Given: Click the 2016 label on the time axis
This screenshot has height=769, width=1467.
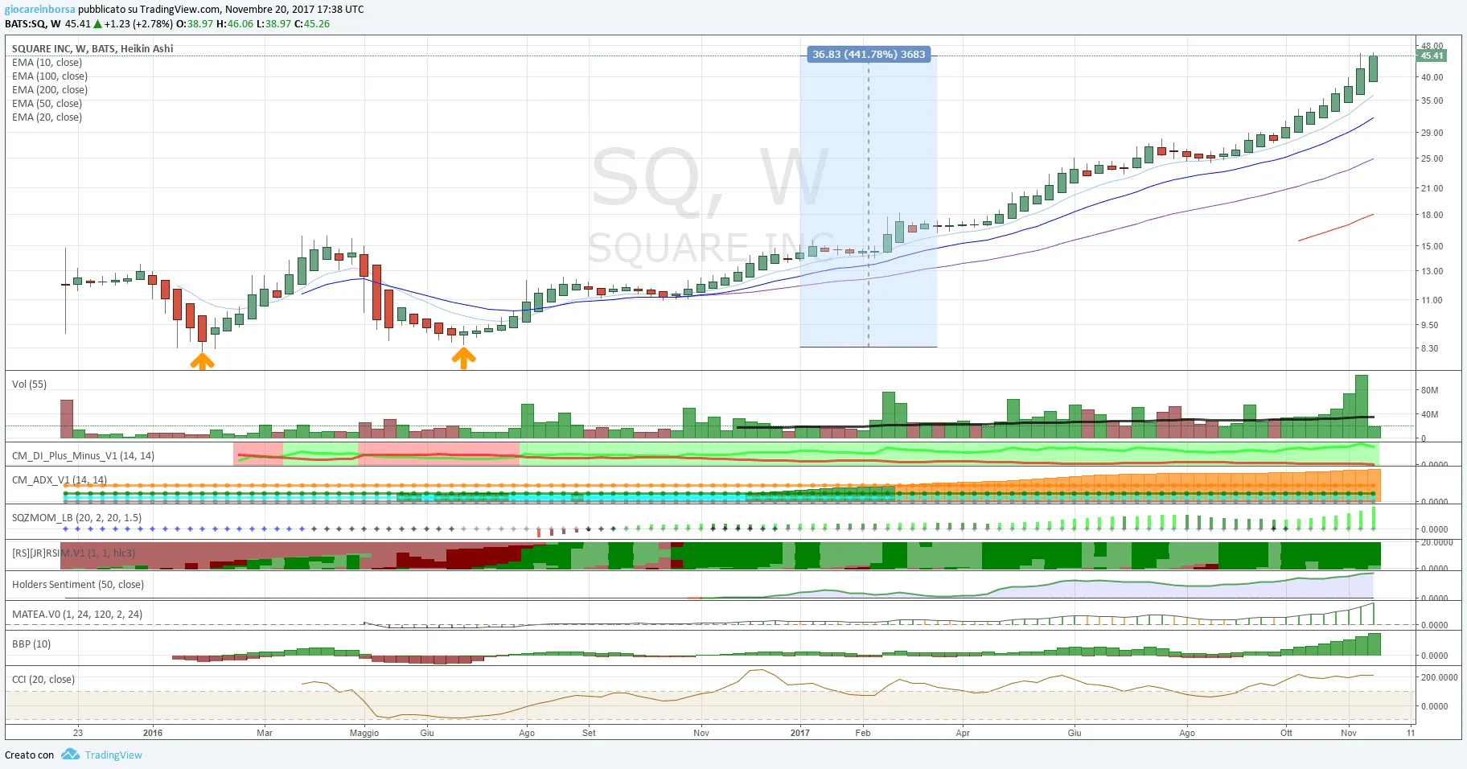Looking at the screenshot, I should (152, 734).
